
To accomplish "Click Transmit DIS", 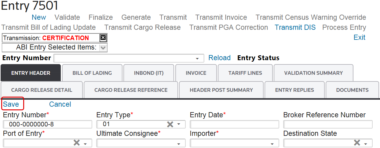I will (295, 27).
